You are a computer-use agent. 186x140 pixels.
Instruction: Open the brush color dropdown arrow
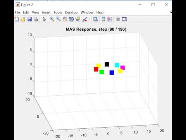coord(90,19)
